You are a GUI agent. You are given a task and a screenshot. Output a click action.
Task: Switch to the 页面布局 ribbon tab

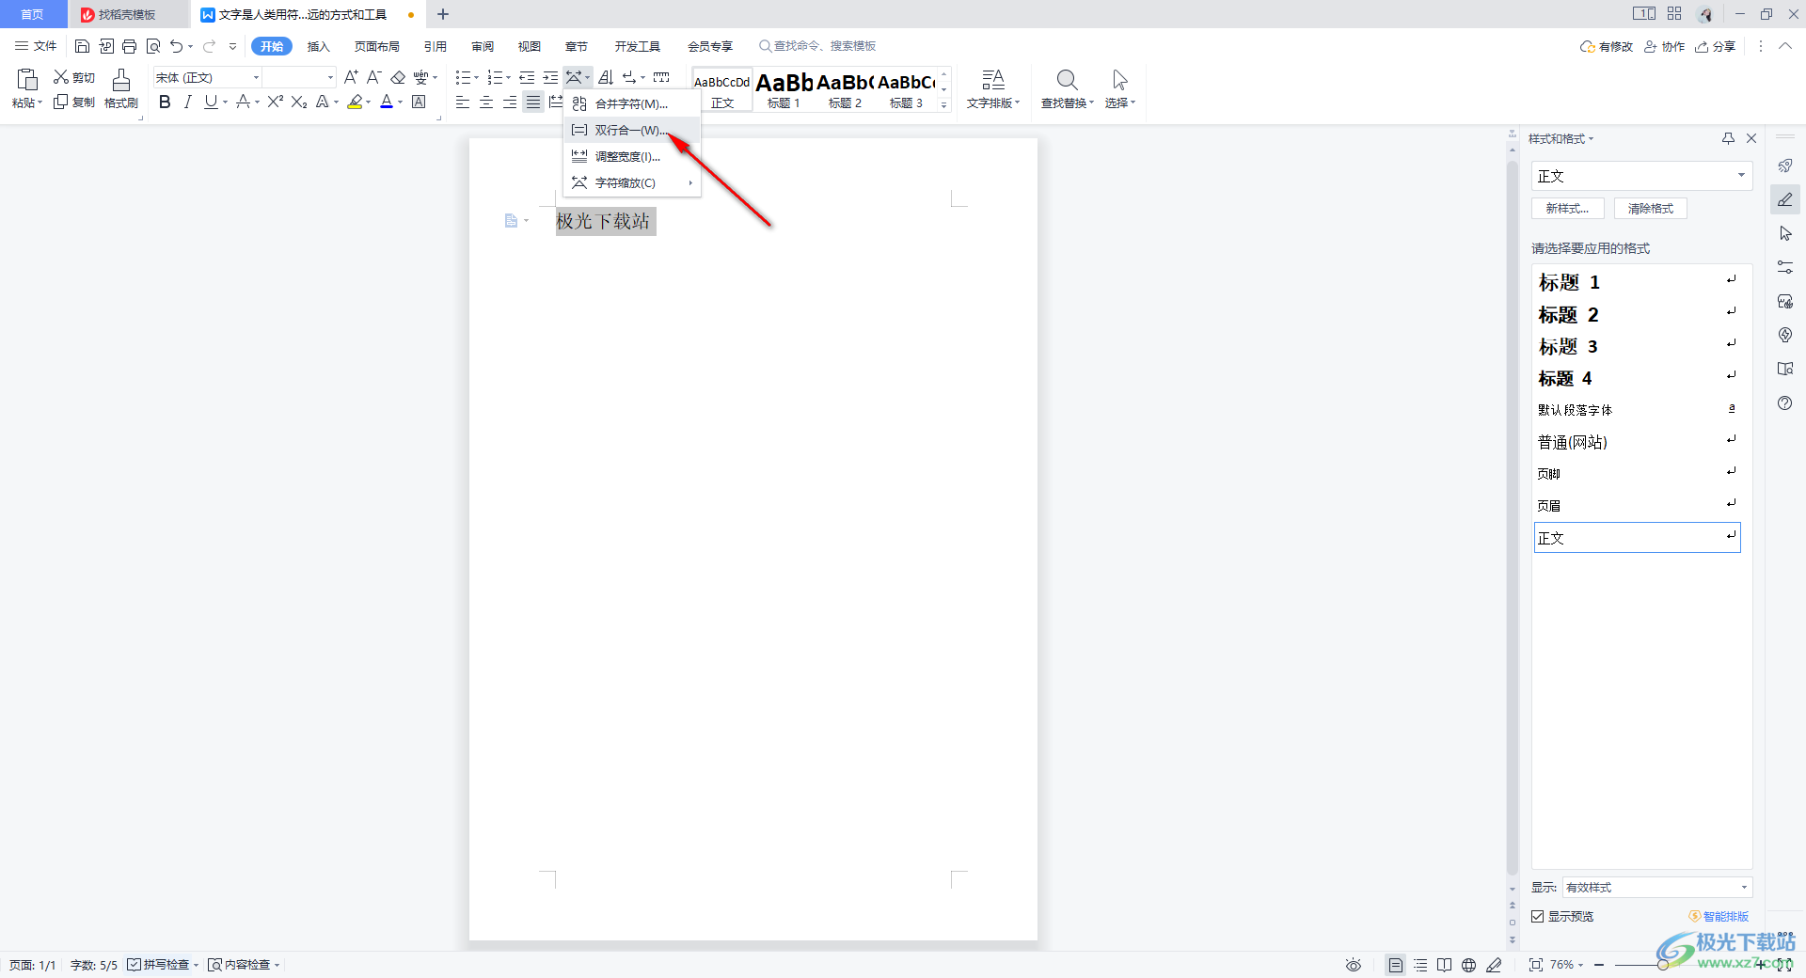point(377,46)
